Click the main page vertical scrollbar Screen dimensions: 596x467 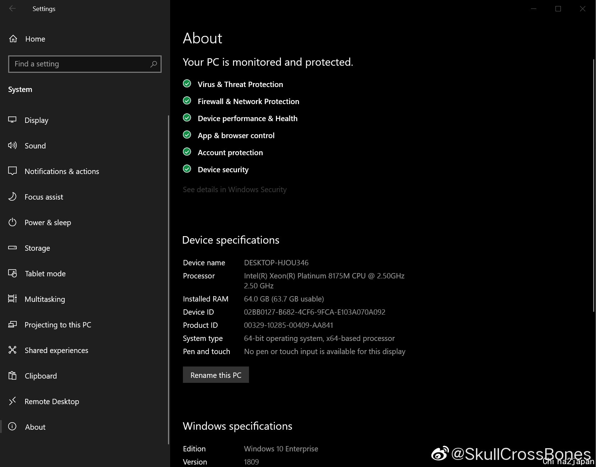point(594,185)
